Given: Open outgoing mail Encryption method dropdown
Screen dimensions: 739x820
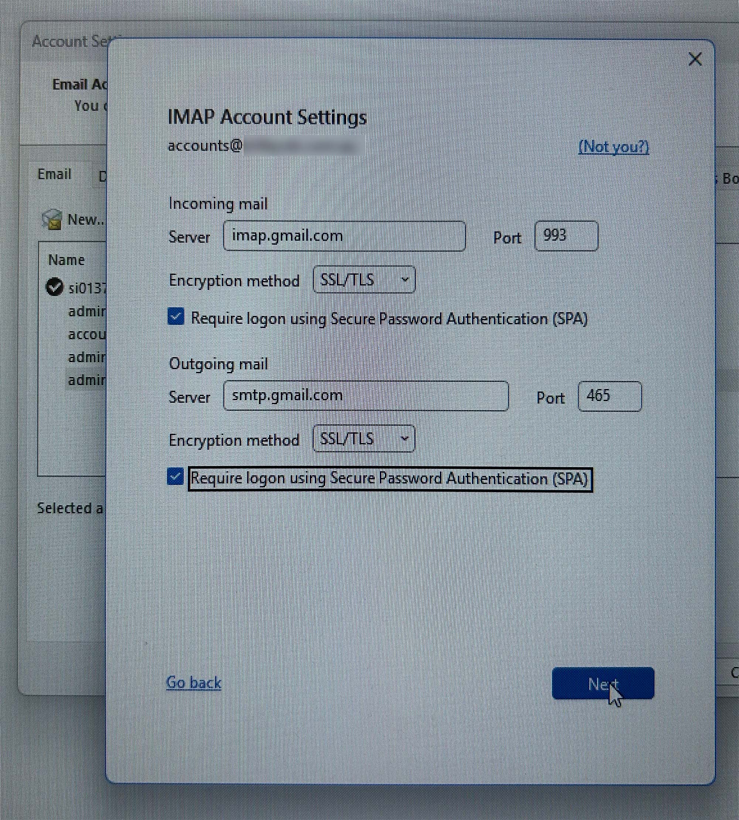Looking at the screenshot, I should tap(364, 439).
